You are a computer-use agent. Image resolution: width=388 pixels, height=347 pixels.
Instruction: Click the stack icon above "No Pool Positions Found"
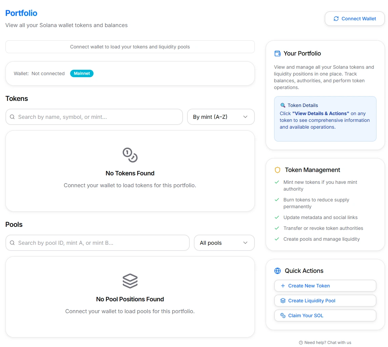[x=130, y=281]
